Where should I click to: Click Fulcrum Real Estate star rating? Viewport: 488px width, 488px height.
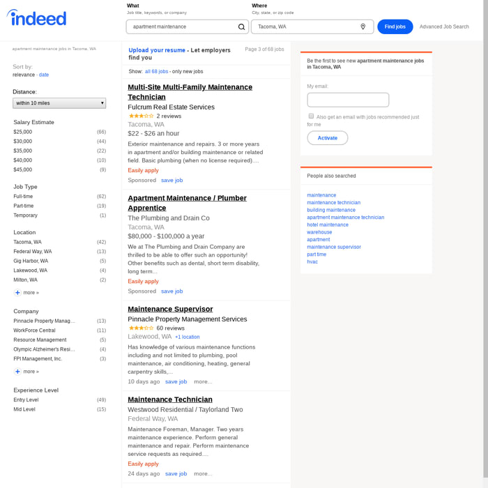point(141,116)
